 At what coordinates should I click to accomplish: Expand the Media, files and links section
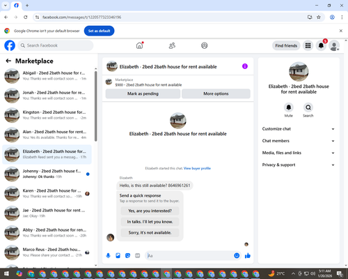(x=299, y=153)
